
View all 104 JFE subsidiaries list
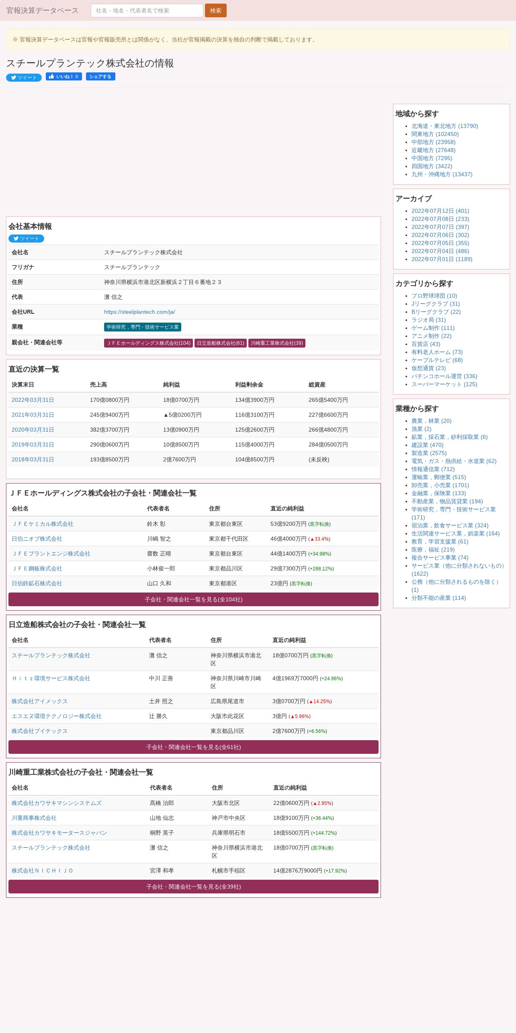point(193,599)
